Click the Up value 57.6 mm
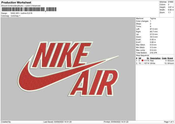Screen dimensions: 175x124 click(x=154, y=34)
